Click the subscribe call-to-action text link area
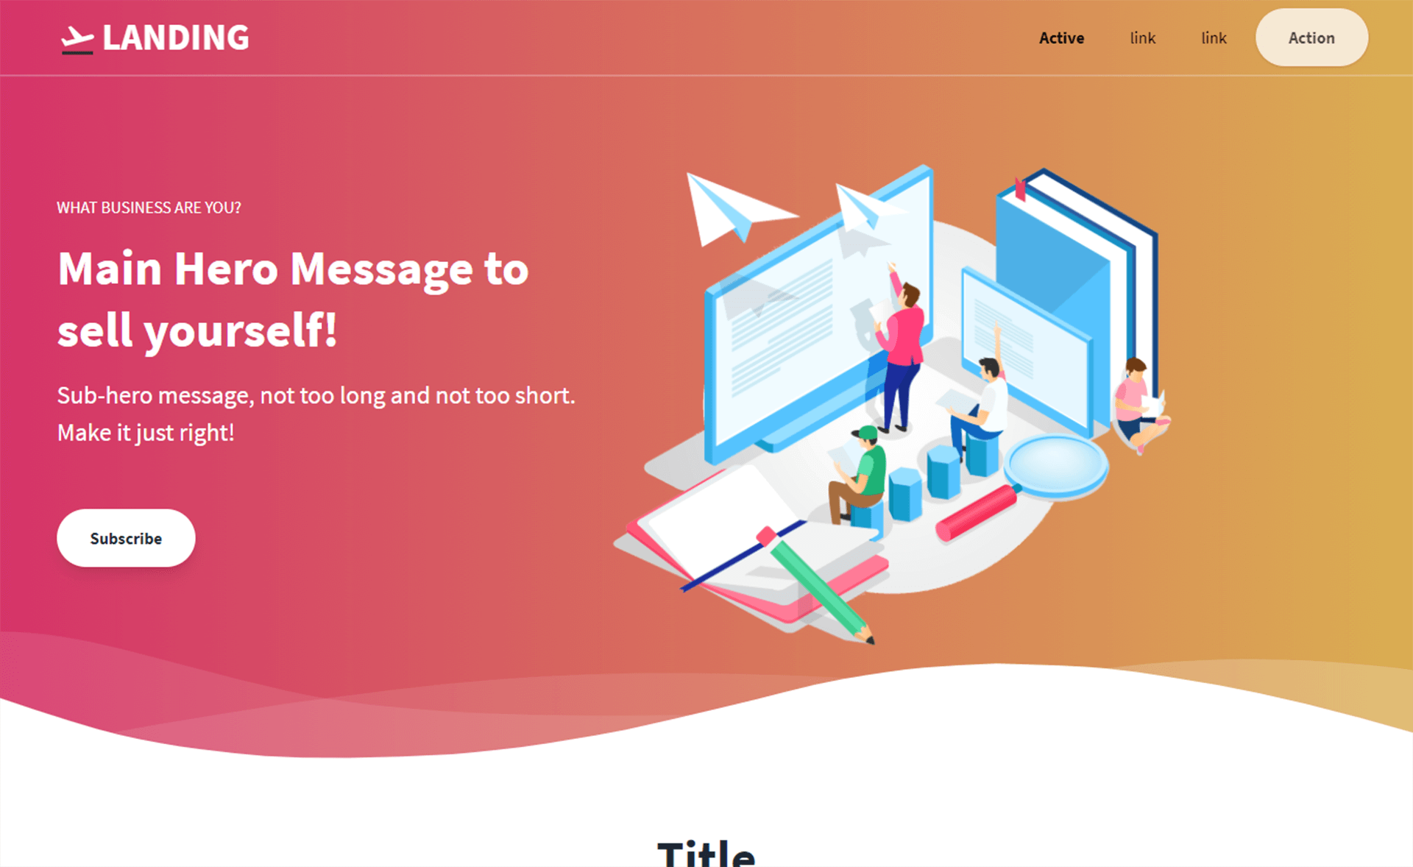The width and height of the screenshot is (1413, 867). point(125,538)
